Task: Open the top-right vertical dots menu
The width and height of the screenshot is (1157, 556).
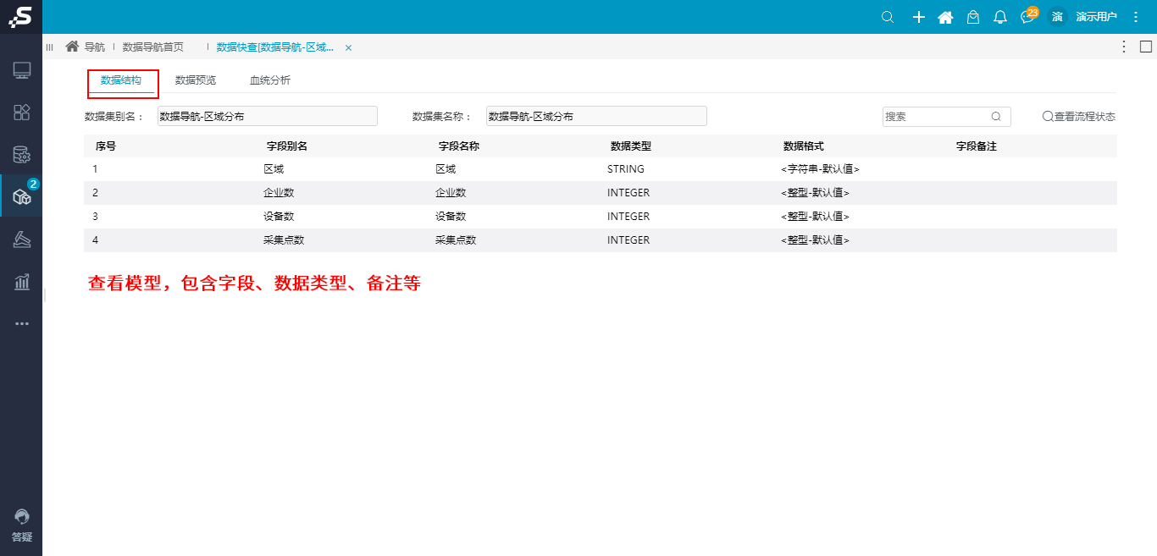Action: click(1136, 17)
